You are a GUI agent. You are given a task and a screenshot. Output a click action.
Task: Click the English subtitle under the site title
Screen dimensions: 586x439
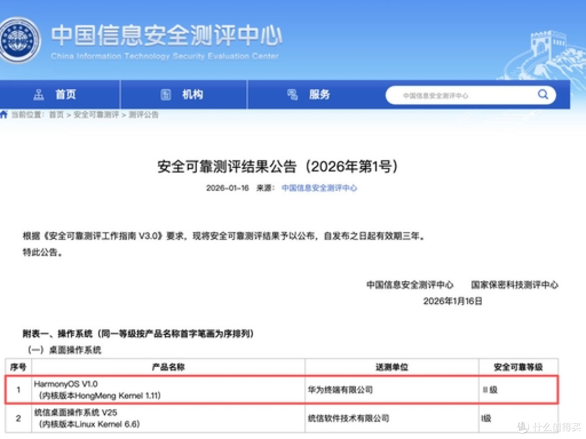tap(164, 56)
